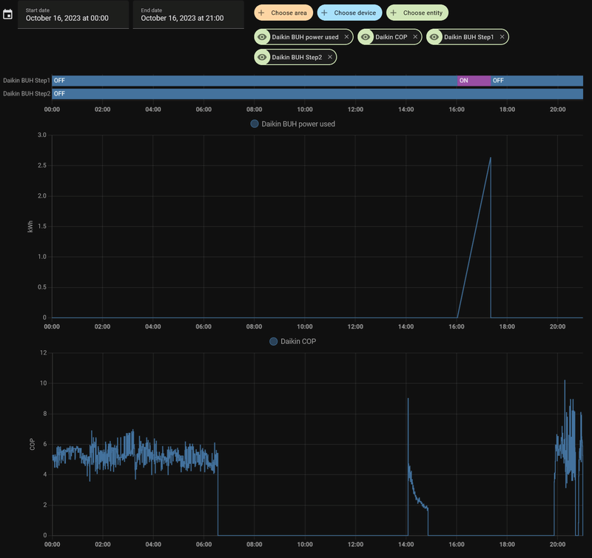The height and width of the screenshot is (558, 592).
Task: Click the Daikin BUH Step2 row label
Action: point(27,94)
